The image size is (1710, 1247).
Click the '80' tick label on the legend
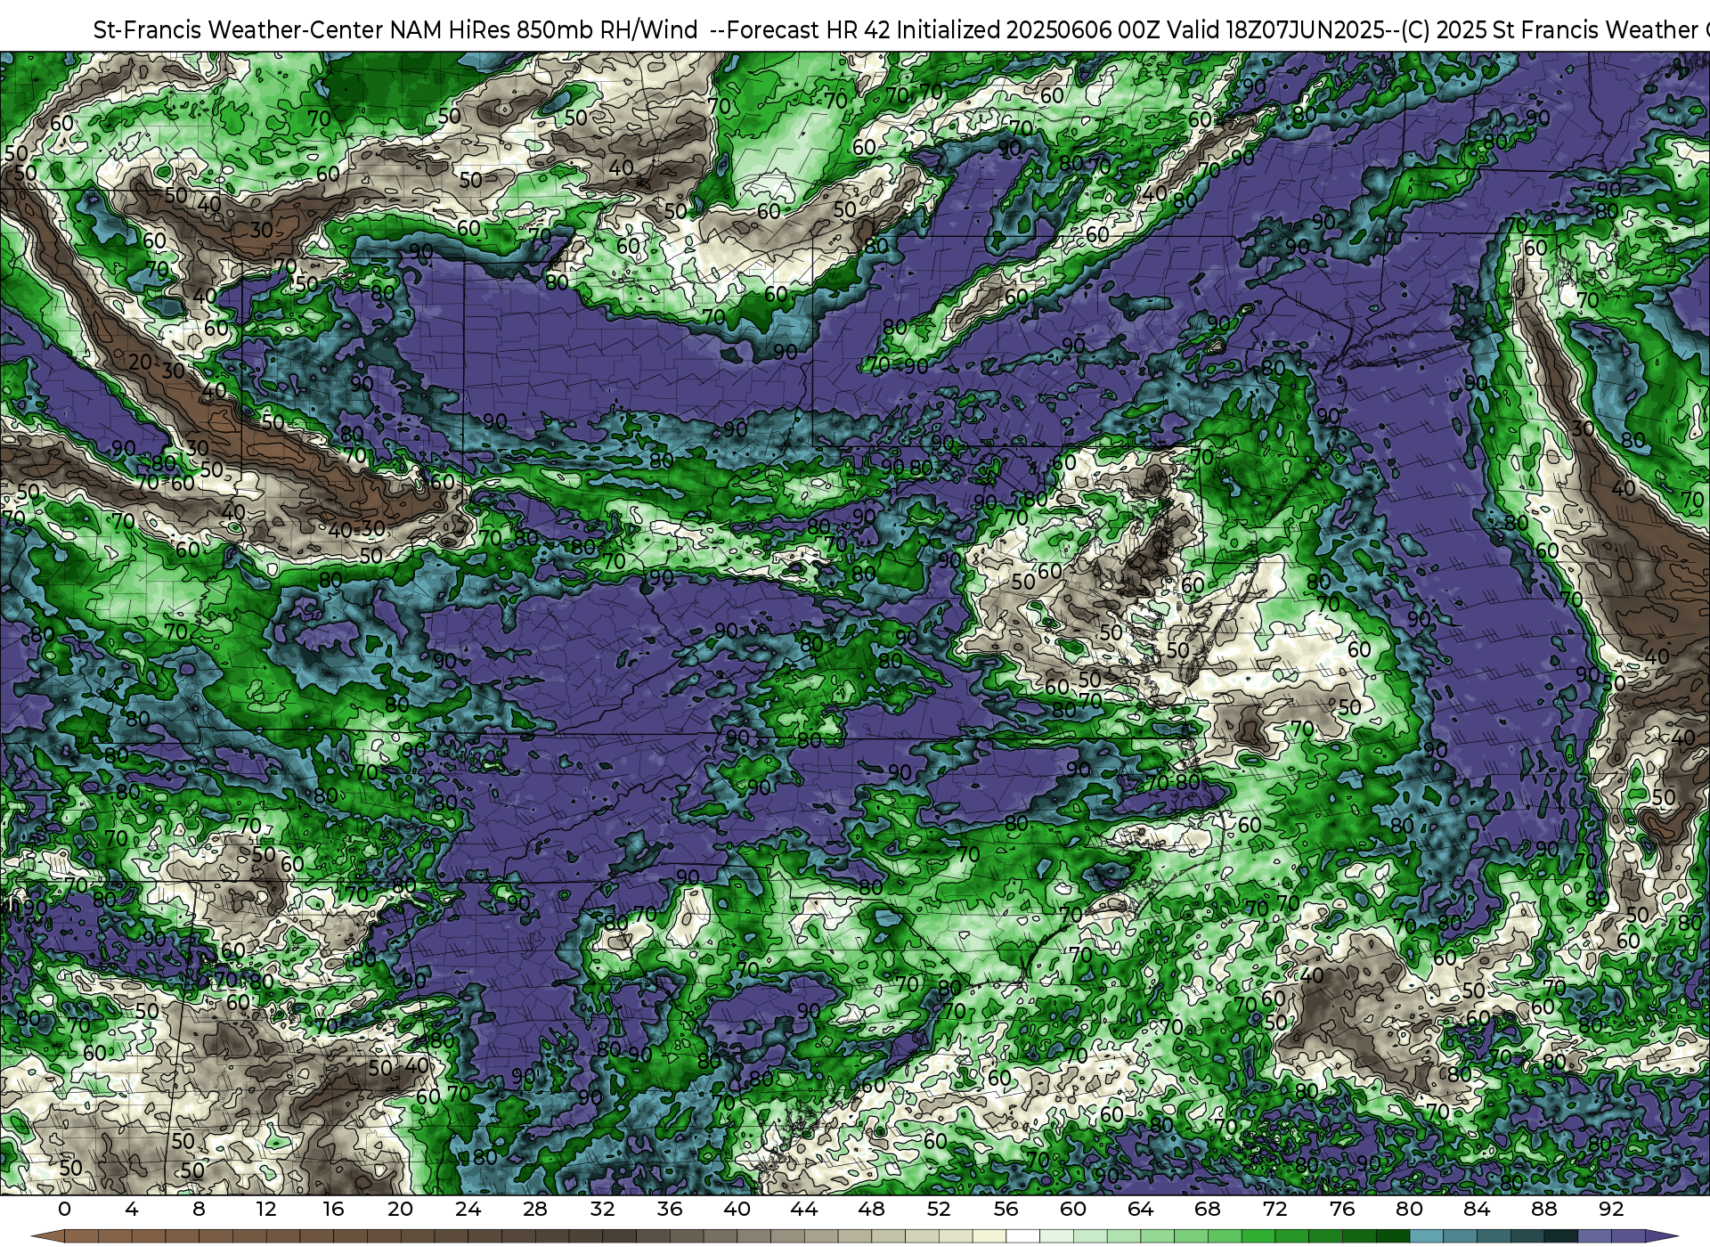1409,1209
